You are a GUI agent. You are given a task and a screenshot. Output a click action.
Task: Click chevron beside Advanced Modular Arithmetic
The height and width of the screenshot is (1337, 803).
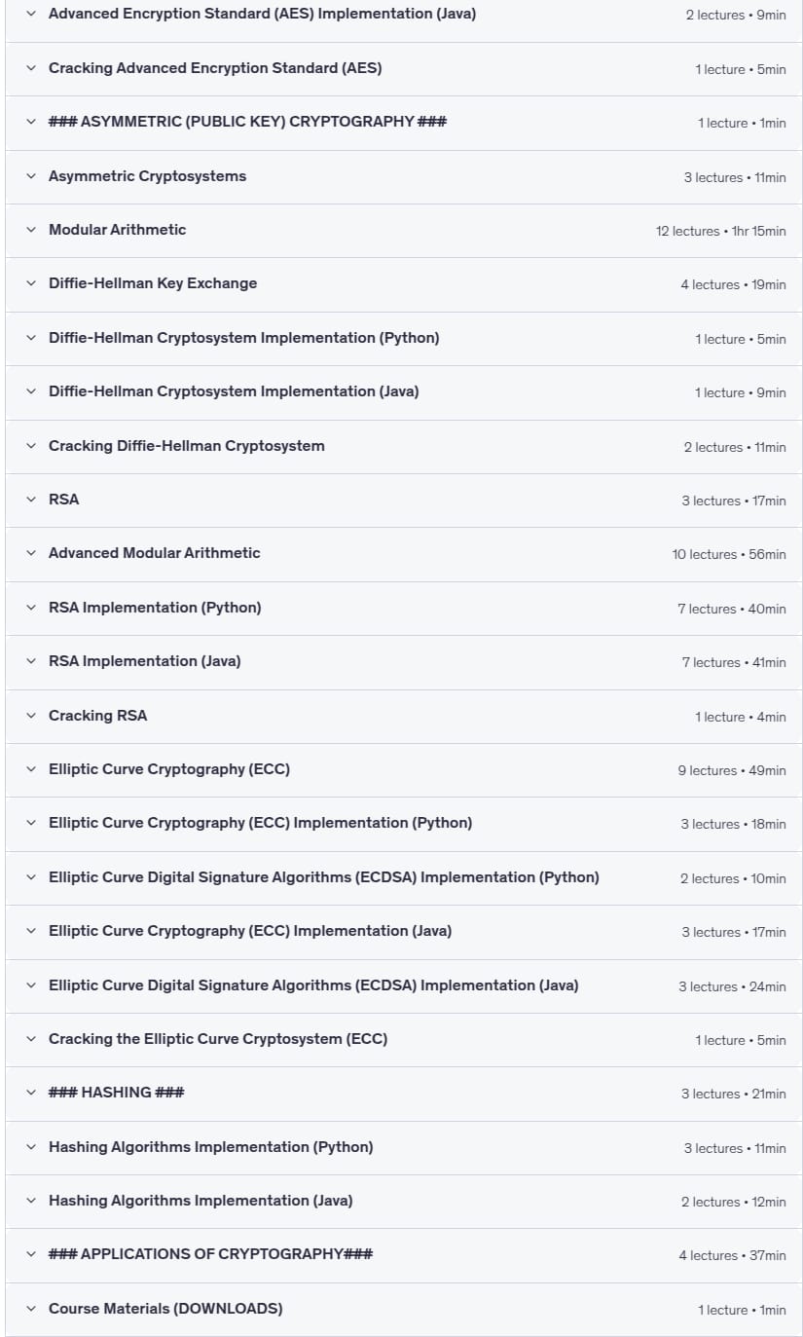click(31, 553)
